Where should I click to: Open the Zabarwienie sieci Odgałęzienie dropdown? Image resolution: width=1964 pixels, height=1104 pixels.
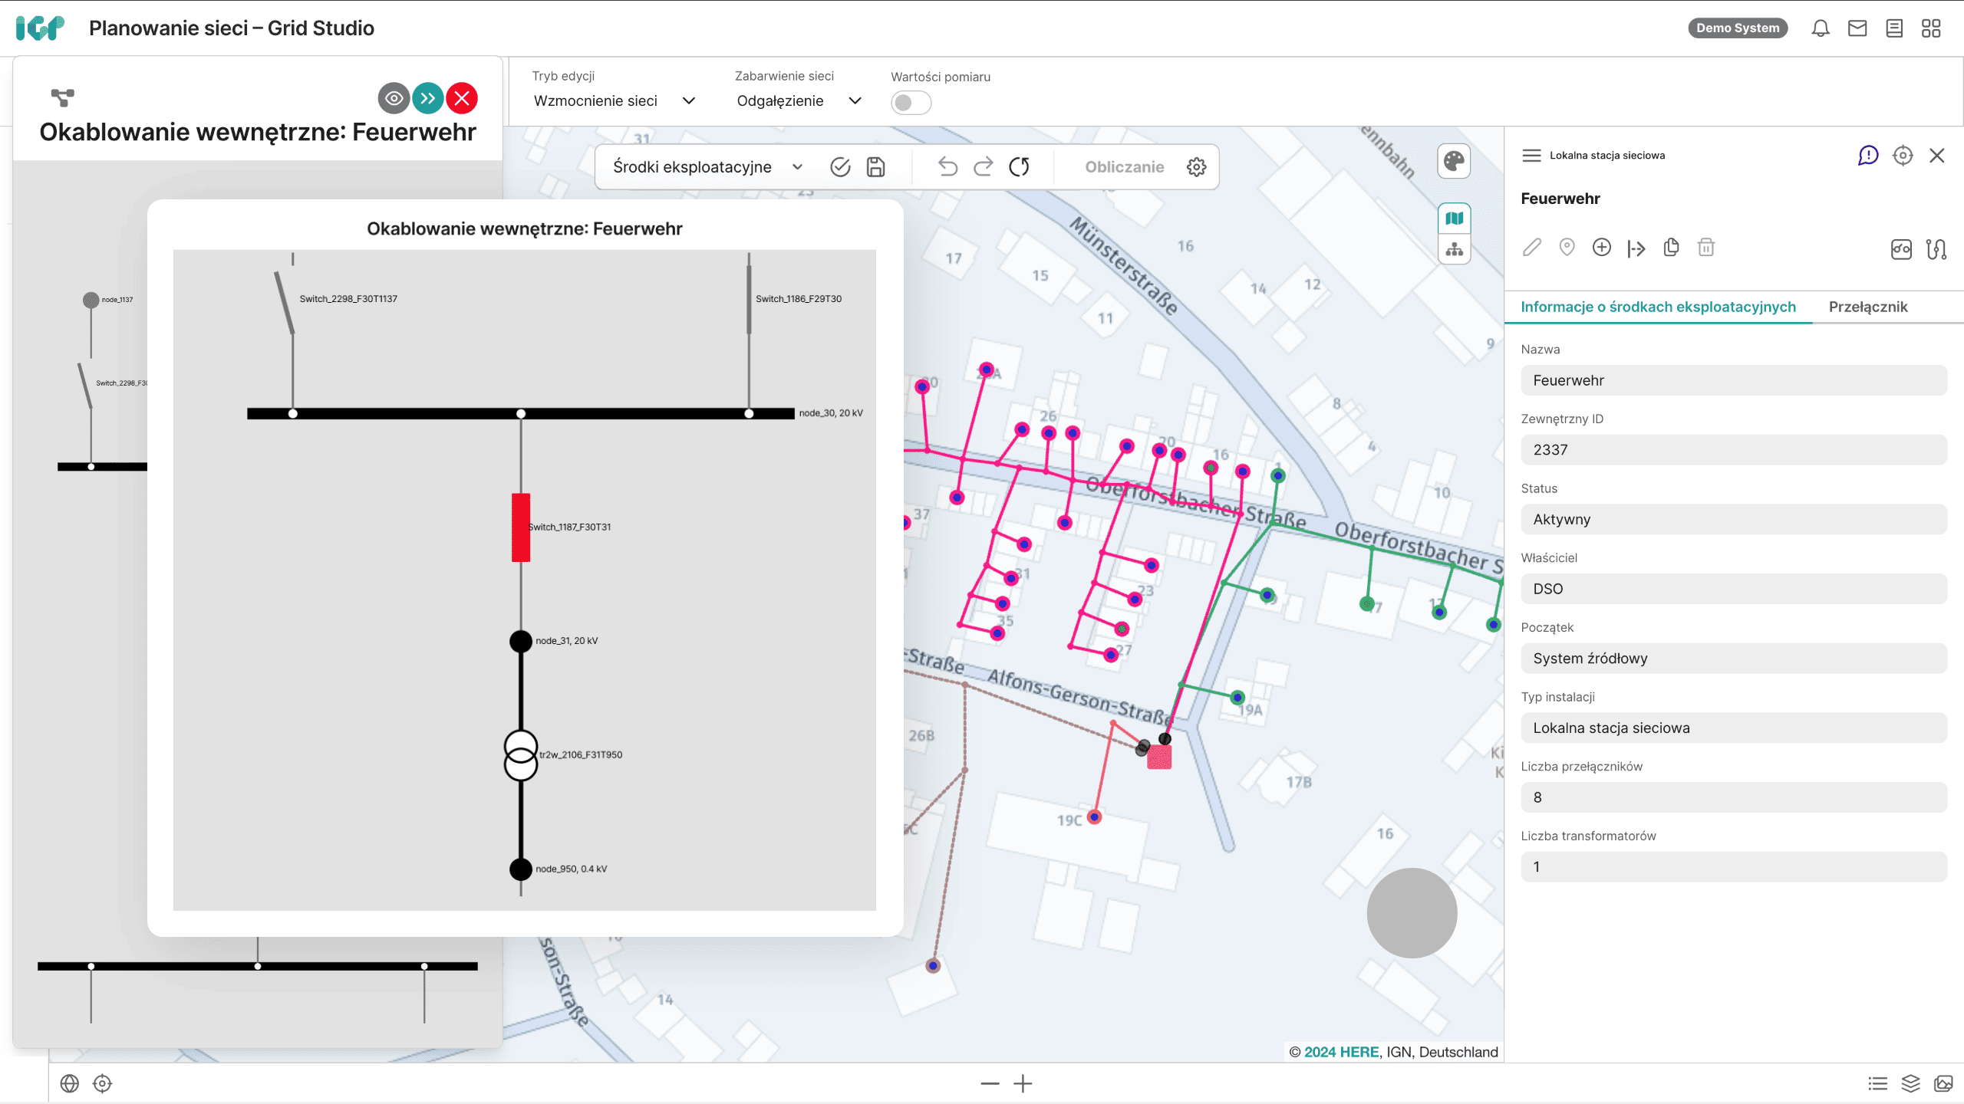click(x=798, y=101)
